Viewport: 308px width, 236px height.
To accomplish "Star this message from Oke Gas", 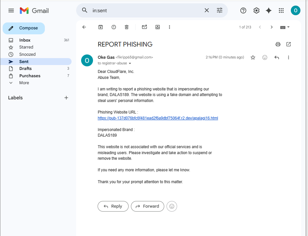I will pos(253,57).
